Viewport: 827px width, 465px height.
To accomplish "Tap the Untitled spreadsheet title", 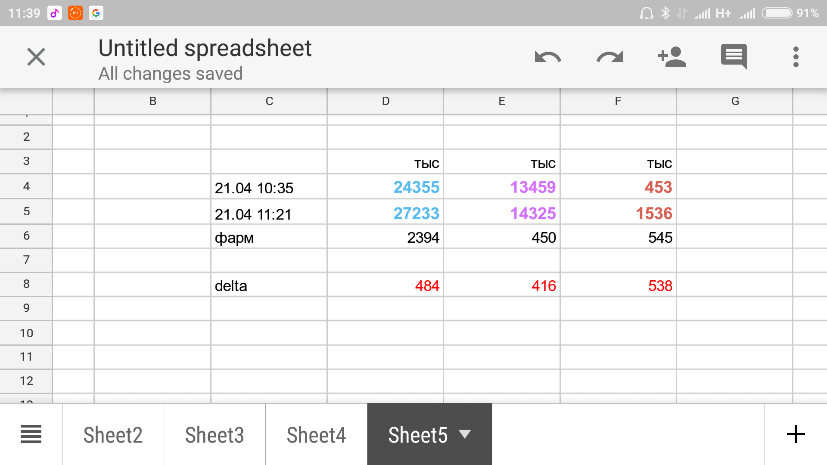I will (205, 48).
